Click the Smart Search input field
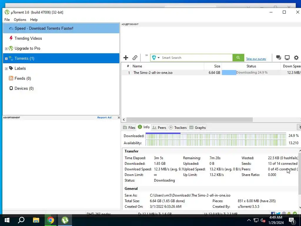Image resolution: width=301 pixels, height=226 pixels. (x=197, y=58)
